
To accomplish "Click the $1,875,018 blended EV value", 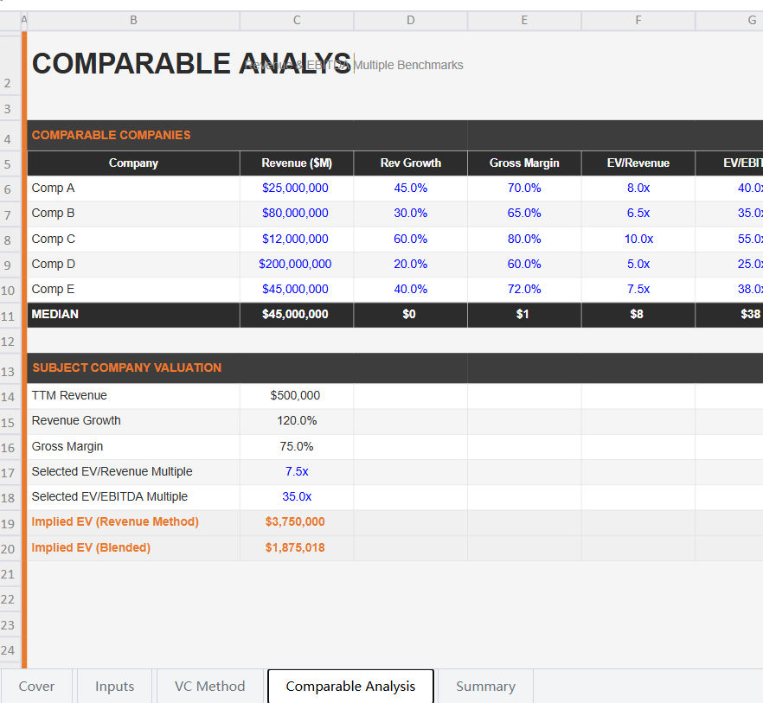I will 295,548.
